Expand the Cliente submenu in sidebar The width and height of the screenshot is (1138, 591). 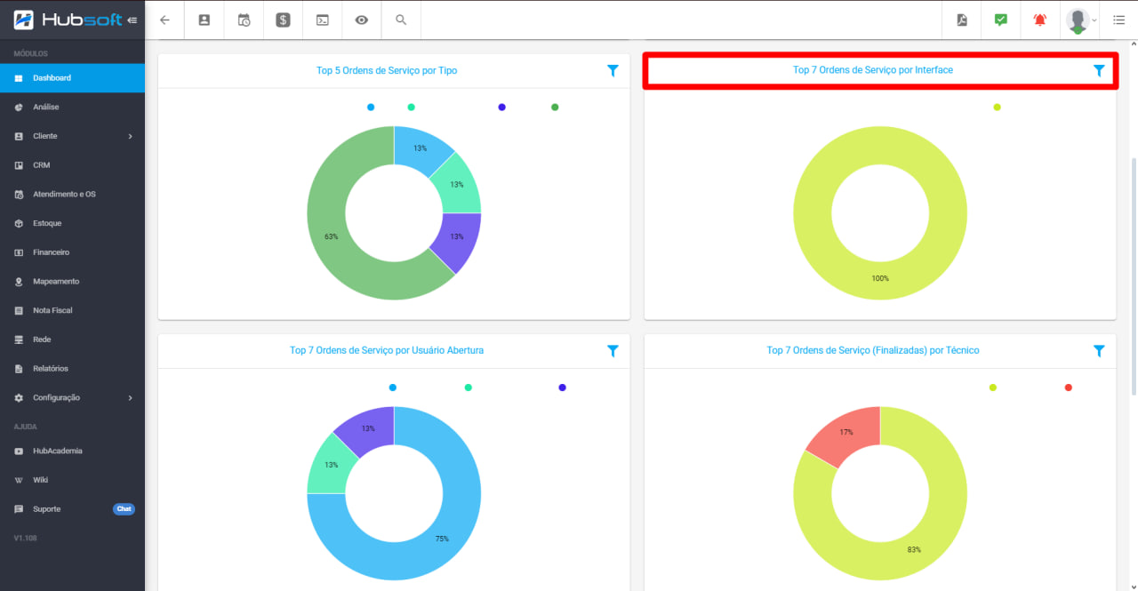130,136
